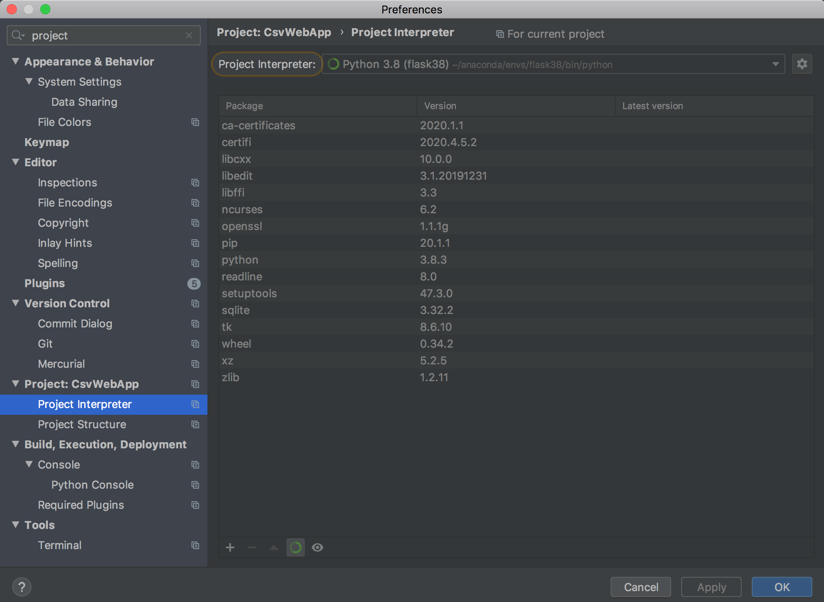Collapse the Appearance & Behavior section
Image resolution: width=824 pixels, height=602 pixels.
(x=16, y=61)
